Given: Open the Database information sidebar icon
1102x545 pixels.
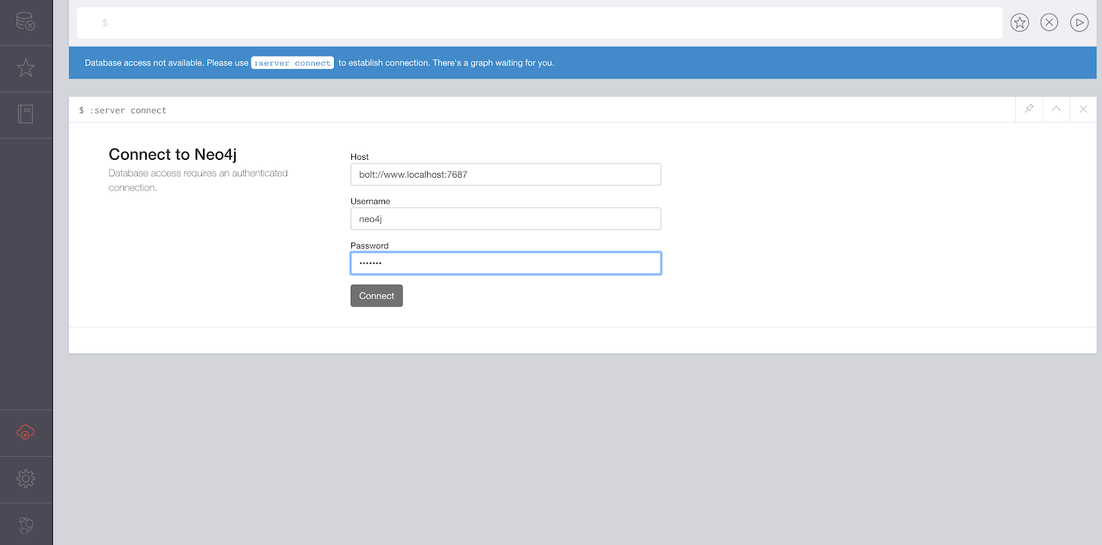Looking at the screenshot, I should pos(25,21).
